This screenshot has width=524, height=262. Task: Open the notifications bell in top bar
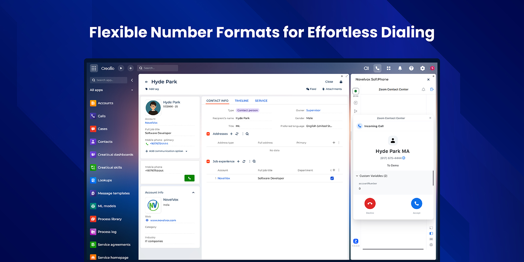click(x=400, y=68)
